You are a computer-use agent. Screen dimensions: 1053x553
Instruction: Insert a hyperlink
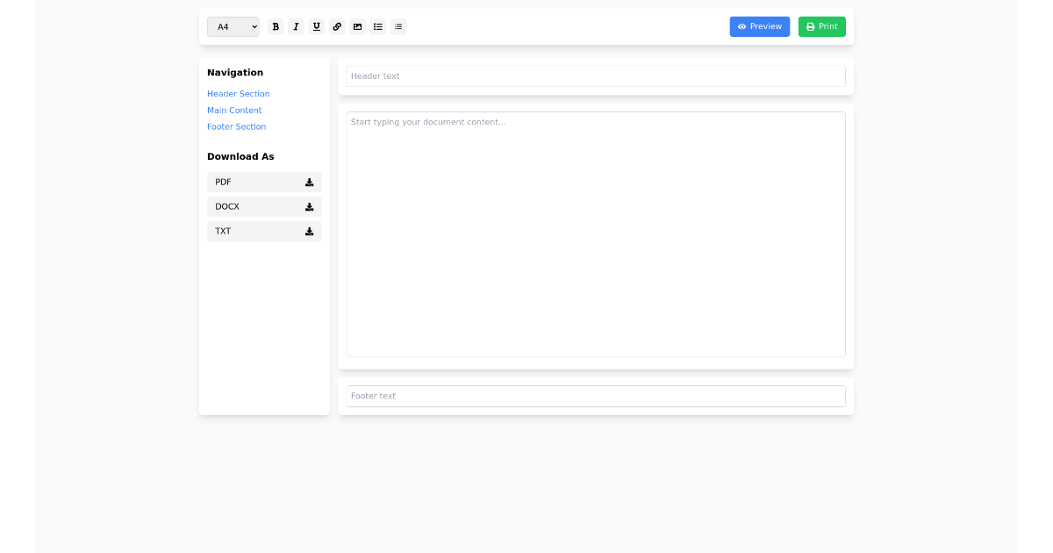337,26
